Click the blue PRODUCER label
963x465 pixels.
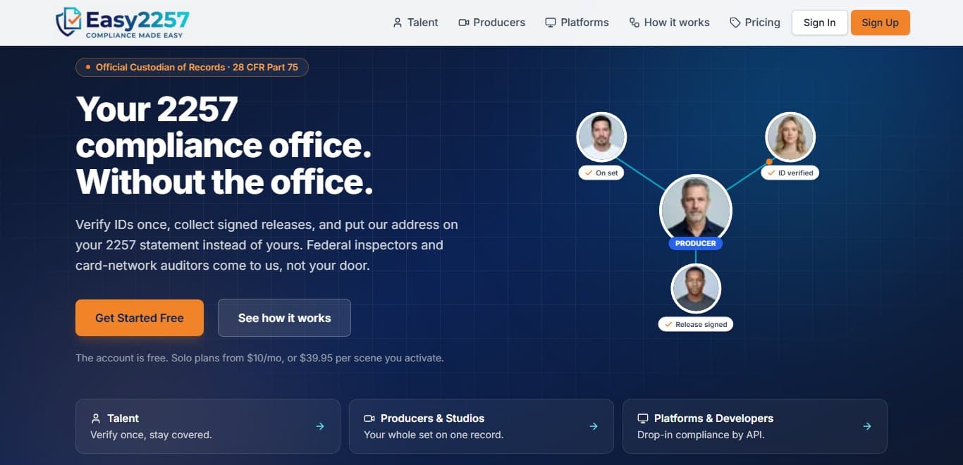pyautogui.click(x=696, y=243)
